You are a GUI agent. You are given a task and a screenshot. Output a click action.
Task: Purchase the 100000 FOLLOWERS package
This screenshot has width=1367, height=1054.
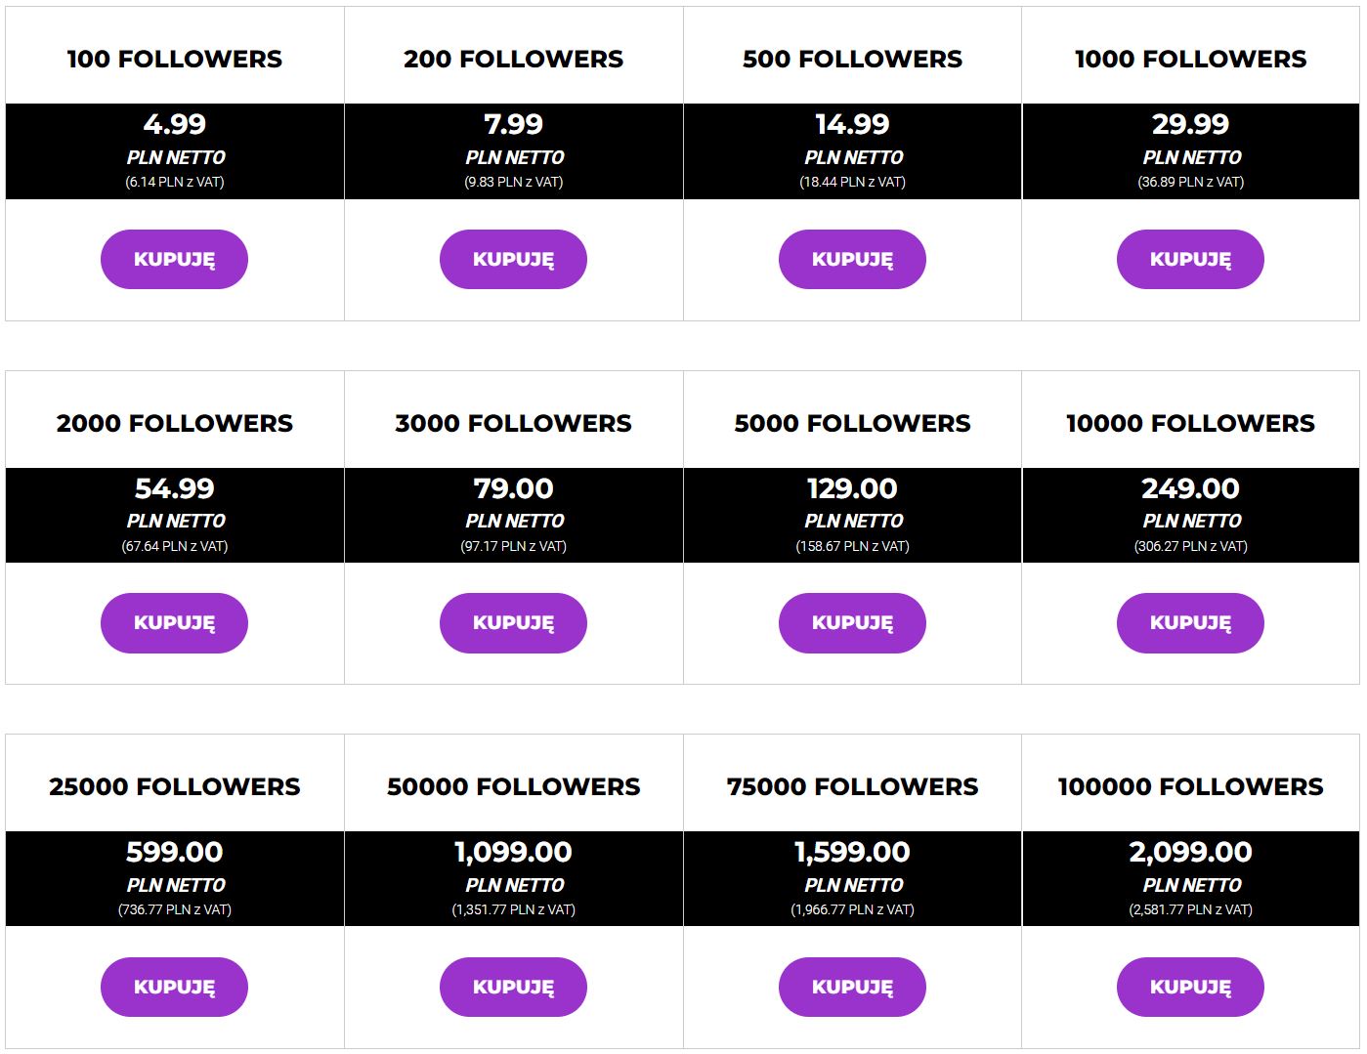[x=1189, y=987]
